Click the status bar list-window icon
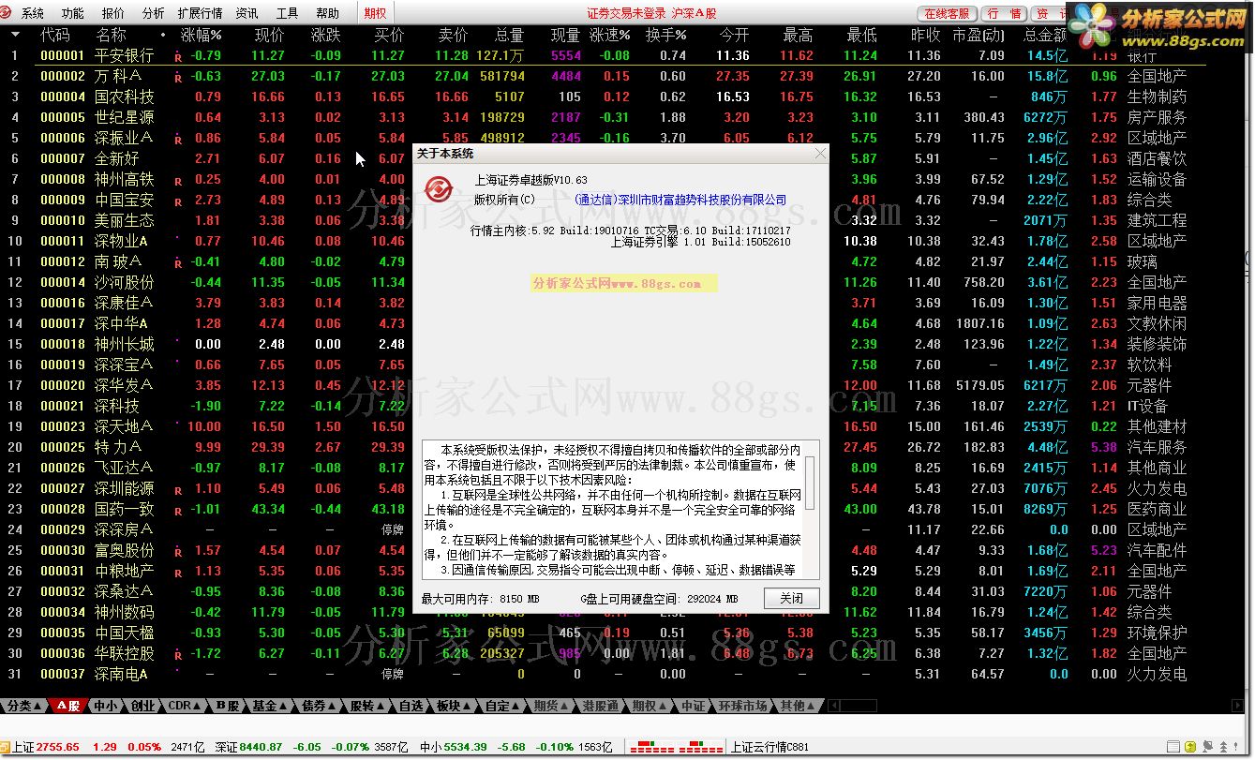Viewport: 1255px width, 760px height. pyautogui.click(x=1173, y=747)
